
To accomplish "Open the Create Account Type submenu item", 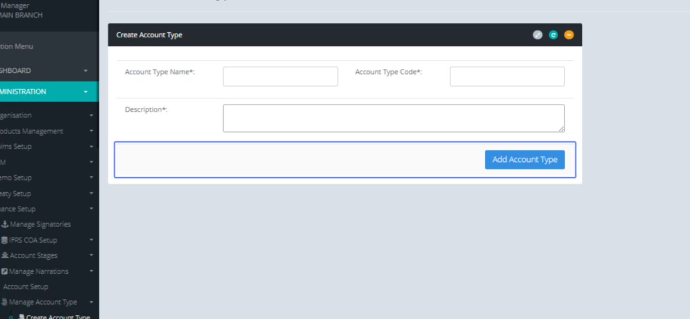I will click(x=57, y=316).
